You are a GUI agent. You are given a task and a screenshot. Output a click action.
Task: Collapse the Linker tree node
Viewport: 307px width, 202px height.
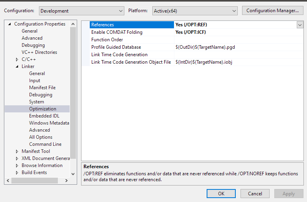click(x=17, y=66)
